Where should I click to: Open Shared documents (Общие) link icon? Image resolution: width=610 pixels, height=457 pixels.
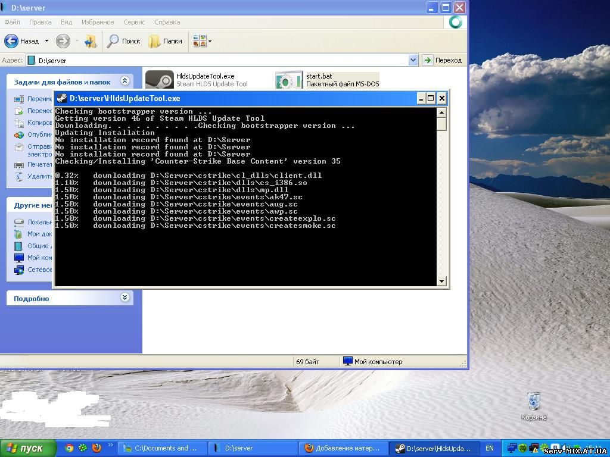[x=18, y=246]
